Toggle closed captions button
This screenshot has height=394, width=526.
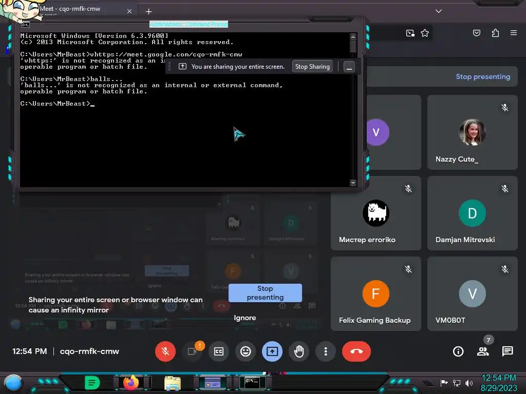(x=219, y=351)
